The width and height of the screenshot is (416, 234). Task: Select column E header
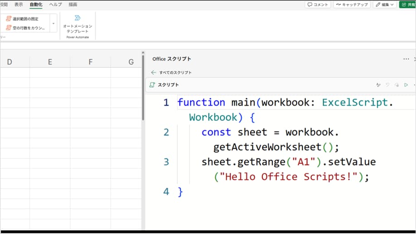(50, 62)
